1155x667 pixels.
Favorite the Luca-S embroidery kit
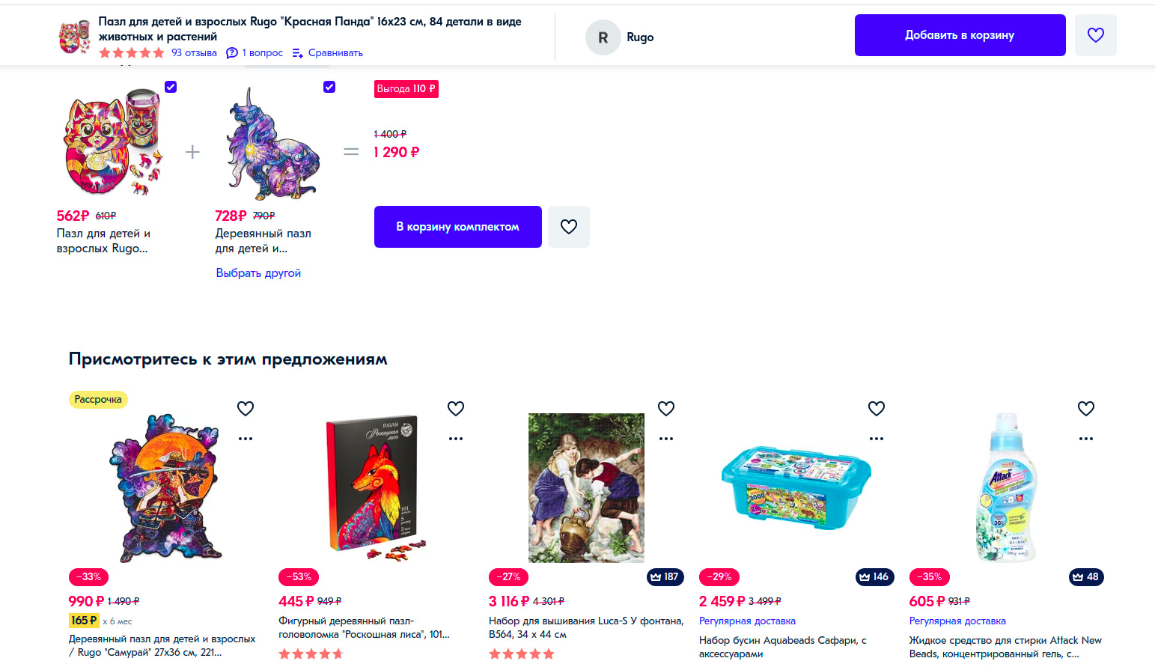pyautogui.click(x=666, y=409)
